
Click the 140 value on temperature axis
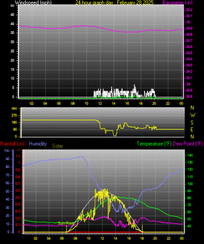(x=190, y=155)
